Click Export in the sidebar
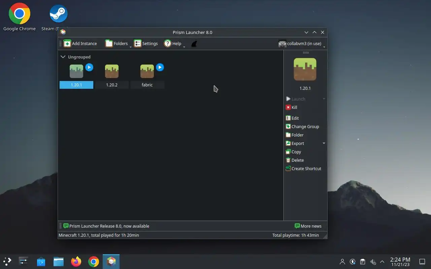 (x=295, y=143)
